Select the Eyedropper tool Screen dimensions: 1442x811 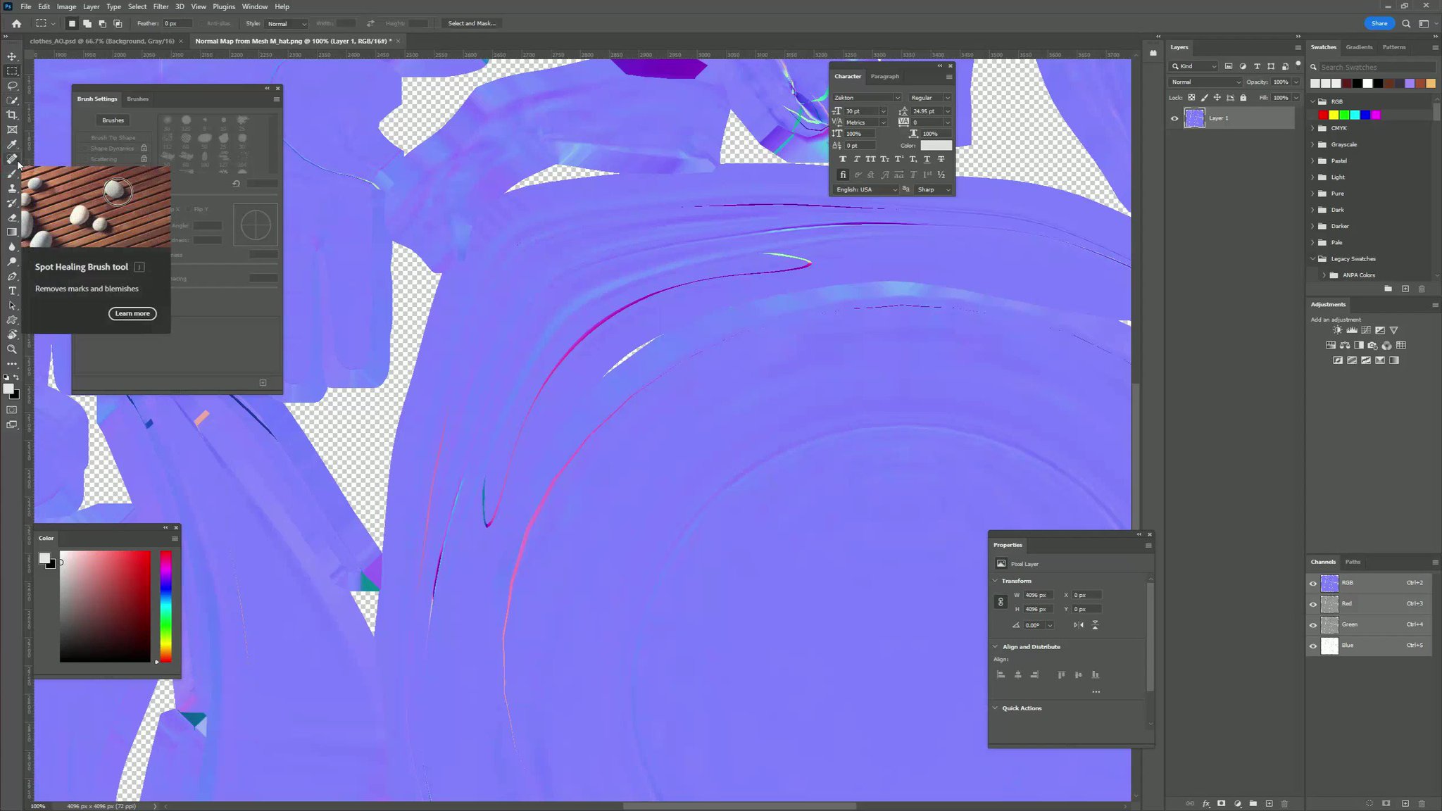pyautogui.click(x=12, y=144)
